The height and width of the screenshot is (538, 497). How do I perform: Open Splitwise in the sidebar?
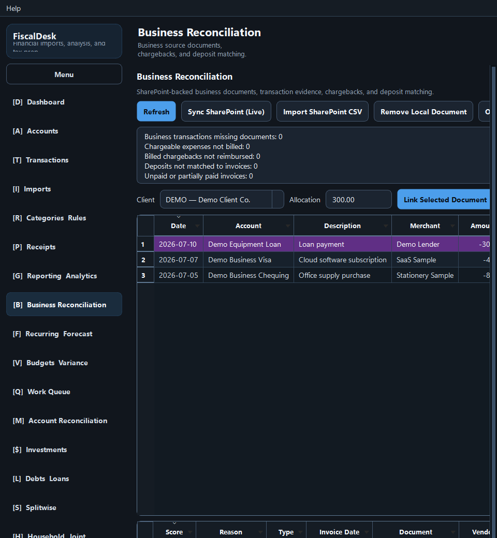64,508
